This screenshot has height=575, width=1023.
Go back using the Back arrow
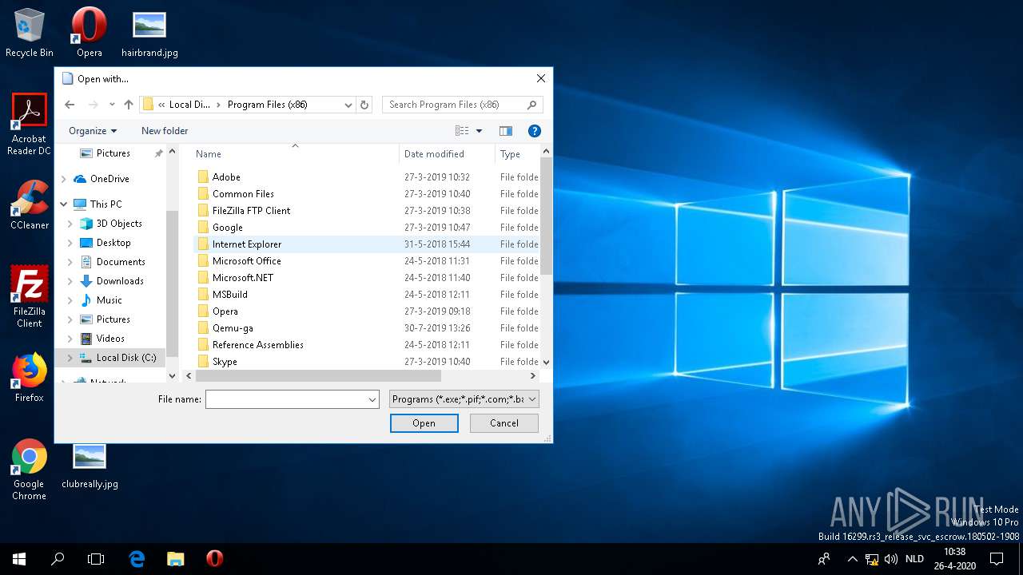(x=70, y=105)
